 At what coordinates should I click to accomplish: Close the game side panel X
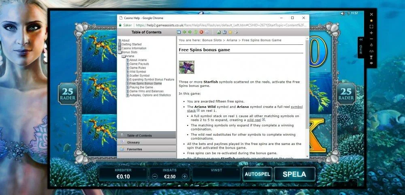click(371, 15)
